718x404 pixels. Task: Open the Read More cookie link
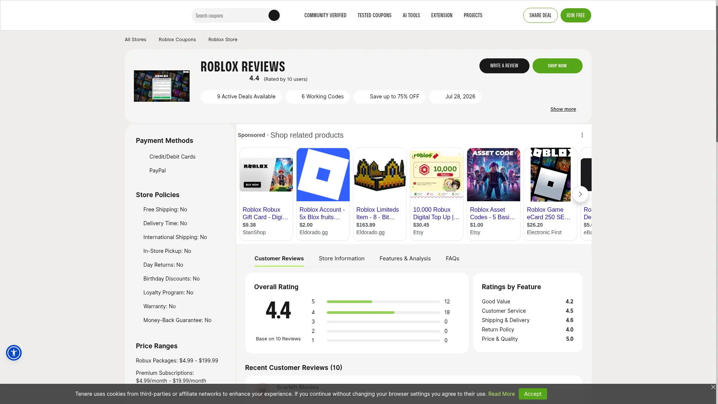(501, 394)
